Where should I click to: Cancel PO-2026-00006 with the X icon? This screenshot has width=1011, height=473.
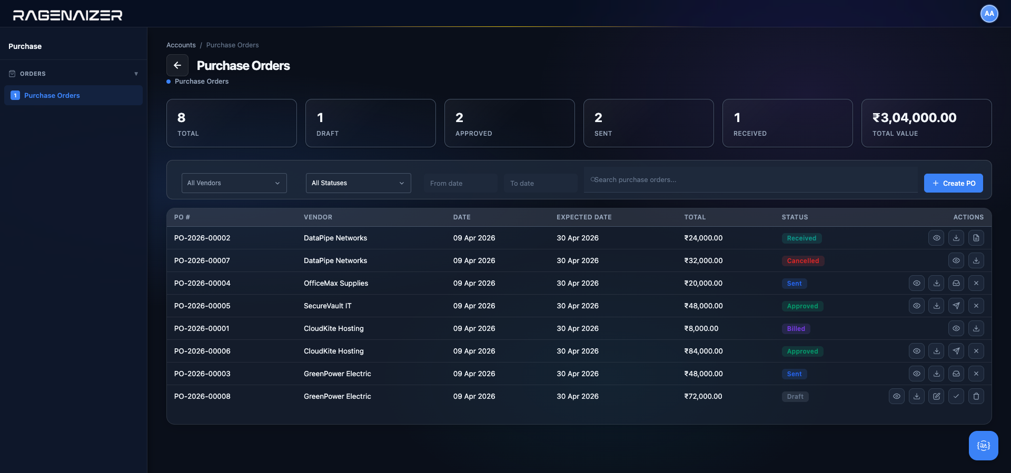tap(976, 351)
